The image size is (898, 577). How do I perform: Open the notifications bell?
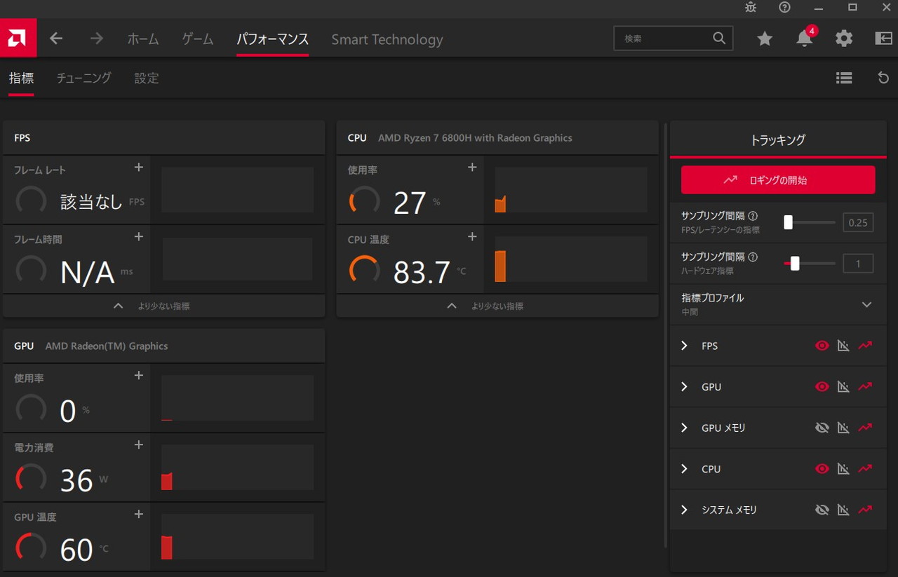804,39
